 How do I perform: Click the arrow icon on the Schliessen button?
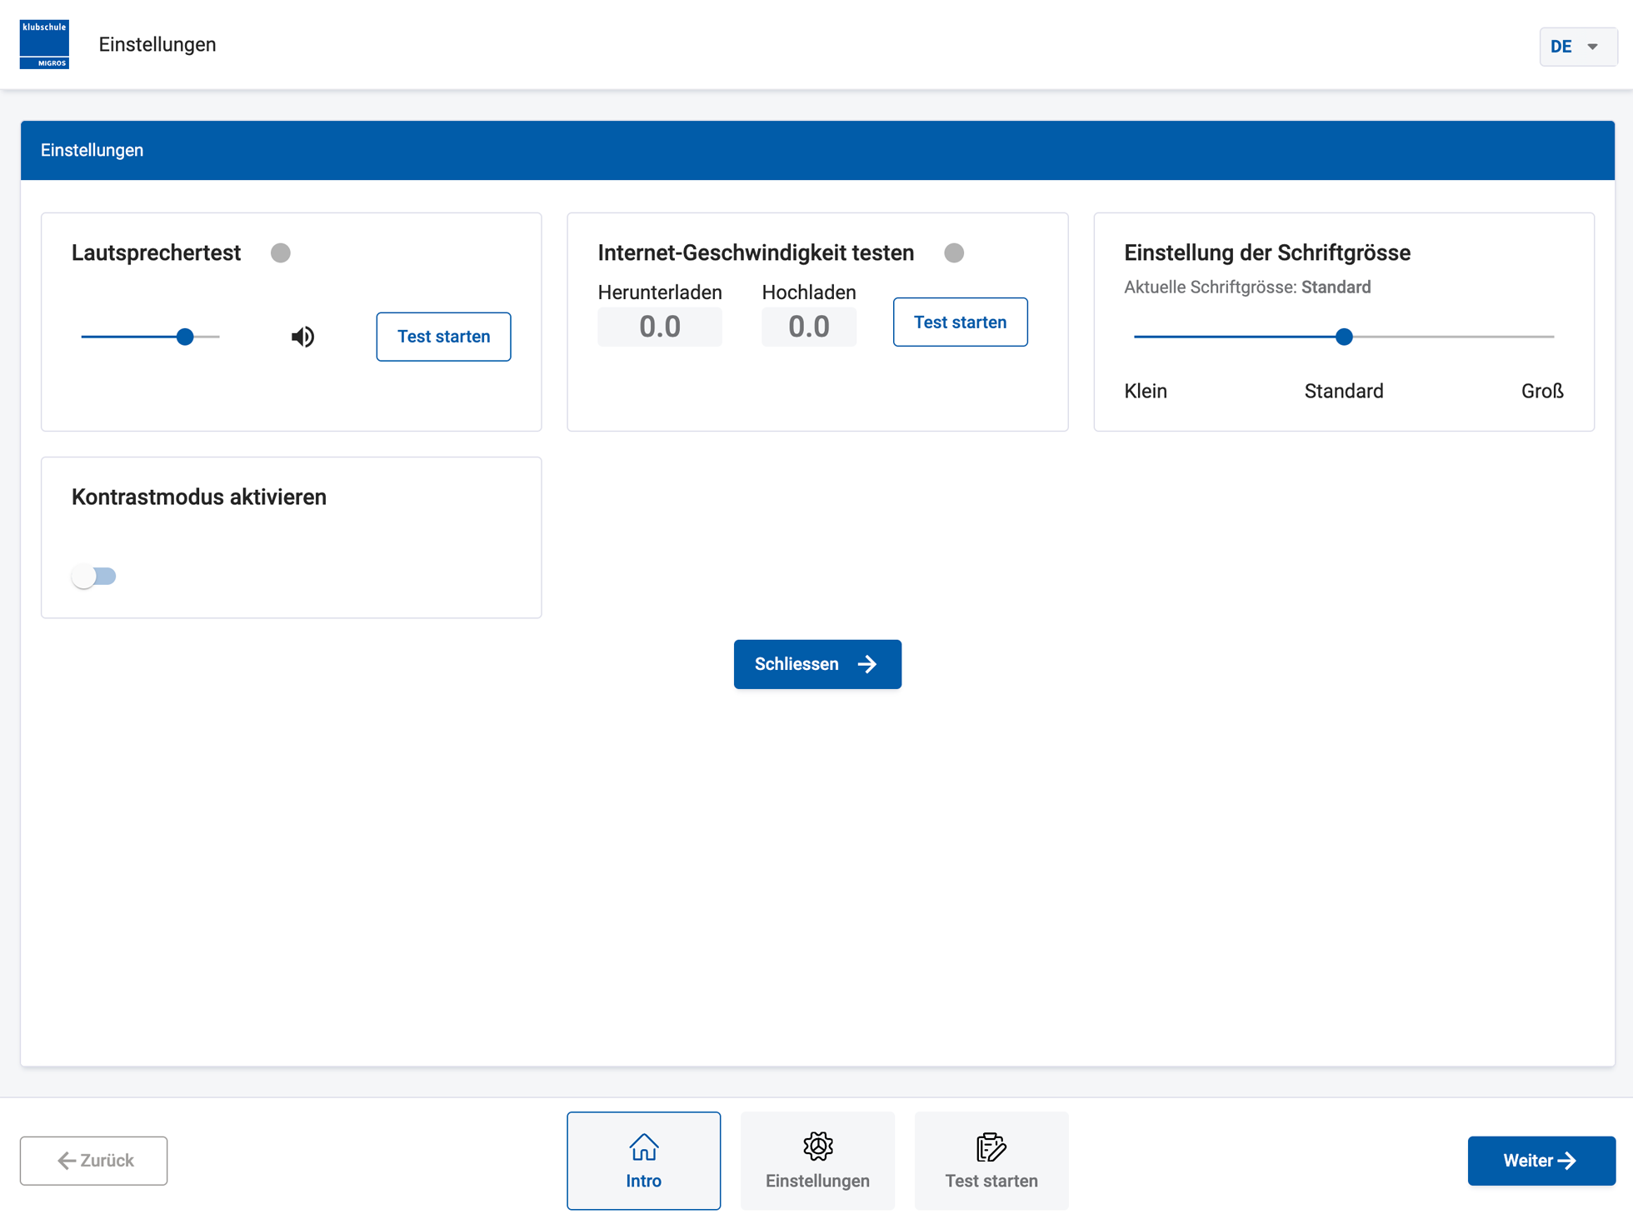point(867,664)
